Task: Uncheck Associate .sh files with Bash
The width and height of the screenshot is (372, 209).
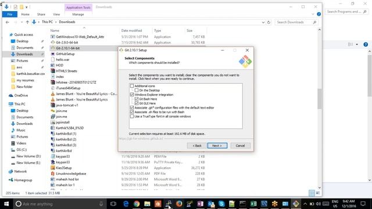Action: pyautogui.click(x=132, y=112)
